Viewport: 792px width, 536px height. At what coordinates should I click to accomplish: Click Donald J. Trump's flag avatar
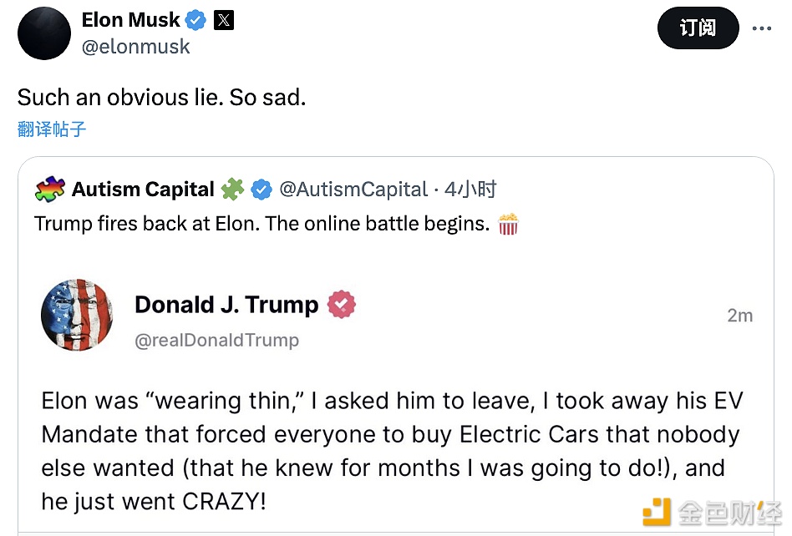coord(77,315)
